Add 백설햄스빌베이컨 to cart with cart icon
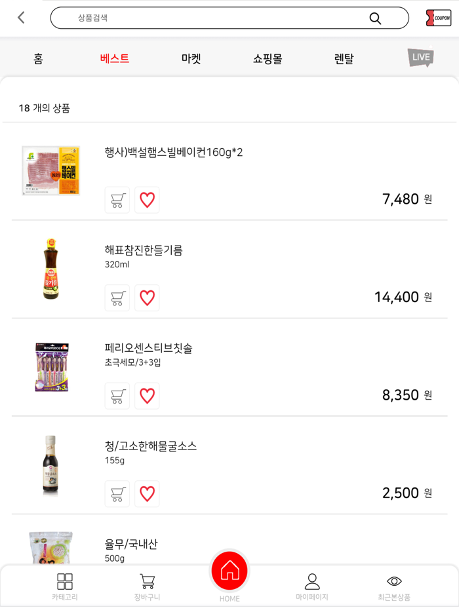 point(117,200)
